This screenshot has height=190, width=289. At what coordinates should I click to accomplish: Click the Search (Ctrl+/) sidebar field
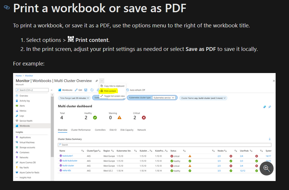[x=32, y=90]
